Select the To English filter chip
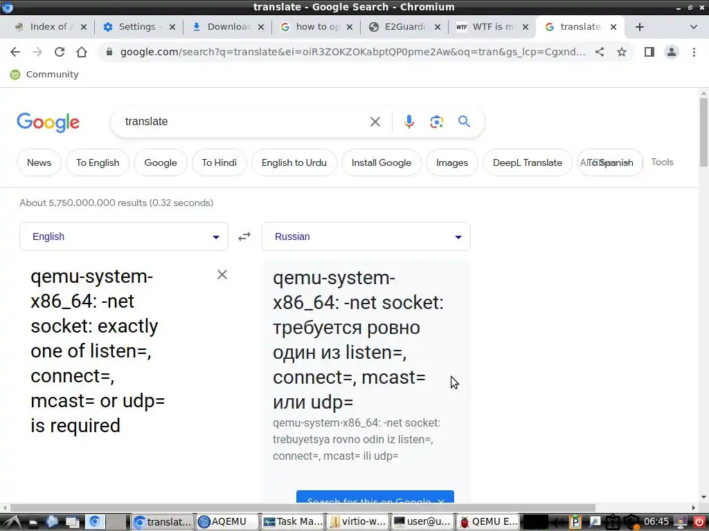This screenshot has height=531, width=709. pyautogui.click(x=98, y=162)
